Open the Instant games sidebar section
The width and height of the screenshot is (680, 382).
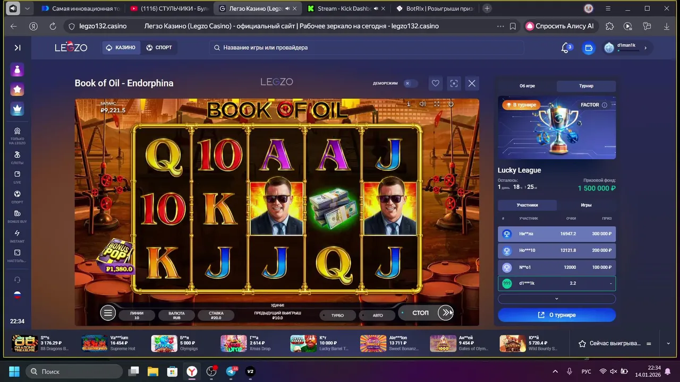[x=17, y=236]
